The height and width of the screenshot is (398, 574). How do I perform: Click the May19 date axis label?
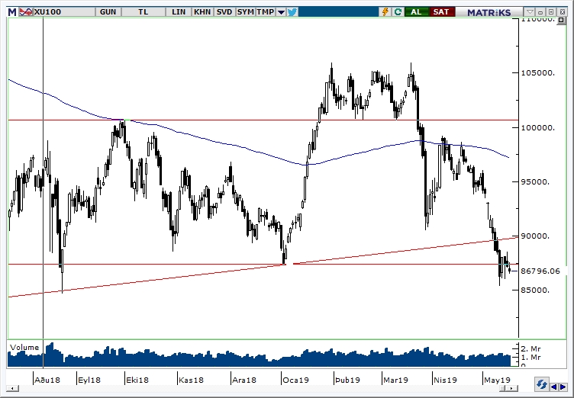click(497, 380)
